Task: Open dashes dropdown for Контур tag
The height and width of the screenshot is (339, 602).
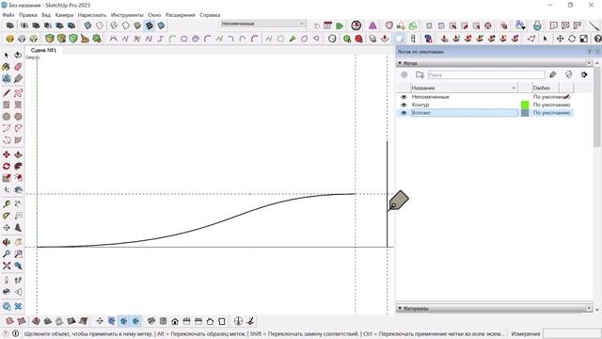Action: tap(552, 105)
